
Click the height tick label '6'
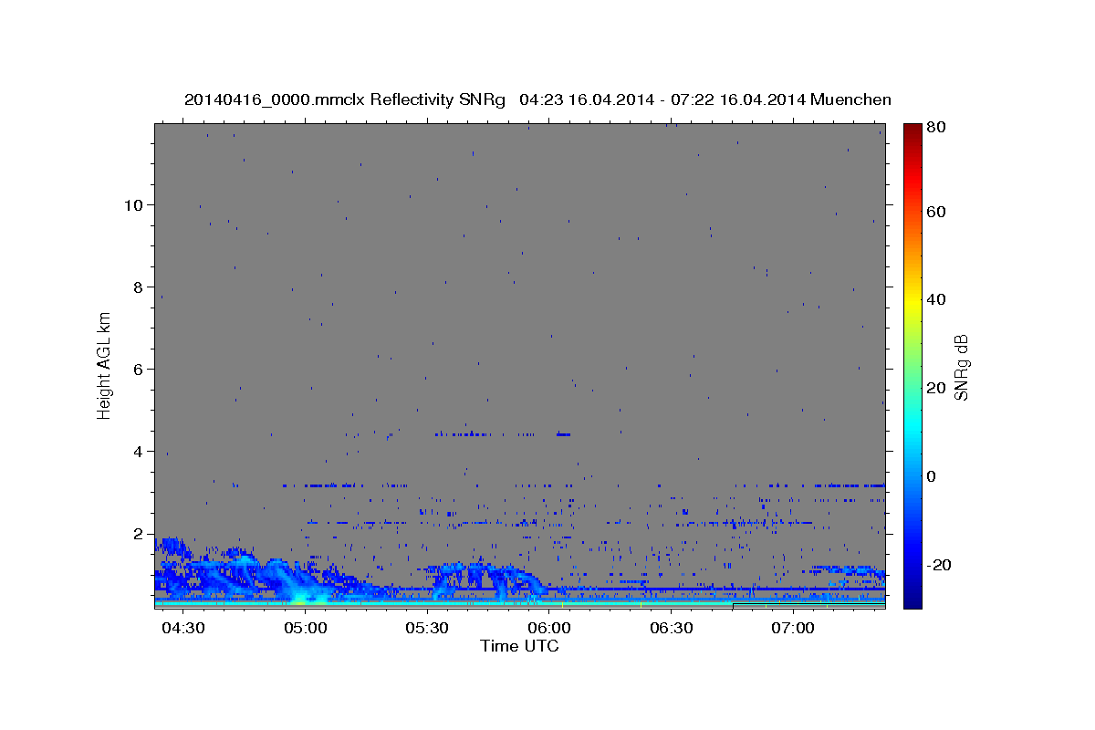[x=136, y=369]
